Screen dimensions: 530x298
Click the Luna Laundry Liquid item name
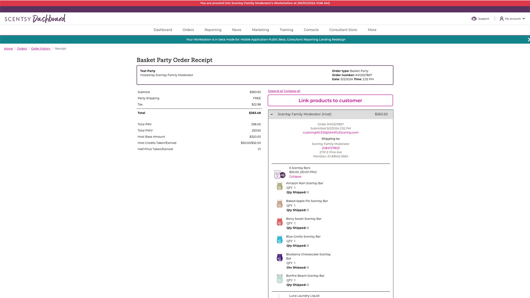click(304, 296)
